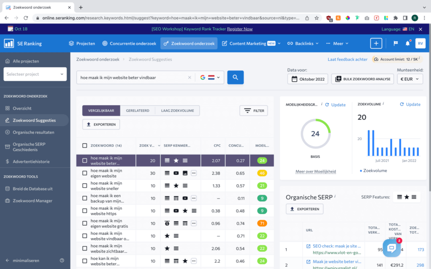
Task: Expand the Google Netherlands search engine selector
Action: pos(210,77)
